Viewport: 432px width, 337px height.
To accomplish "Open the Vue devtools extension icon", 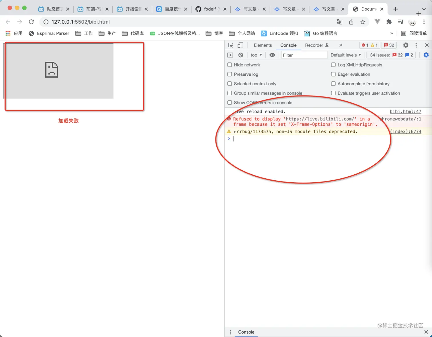I will click(x=377, y=22).
